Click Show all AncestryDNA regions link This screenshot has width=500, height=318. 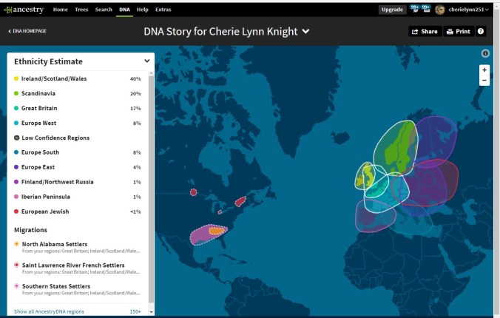(x=49, y=311)
